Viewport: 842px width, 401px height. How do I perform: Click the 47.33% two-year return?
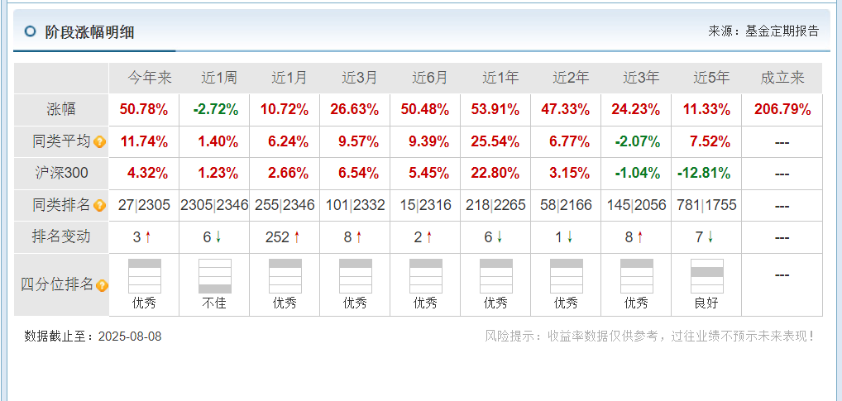[566, 110]
